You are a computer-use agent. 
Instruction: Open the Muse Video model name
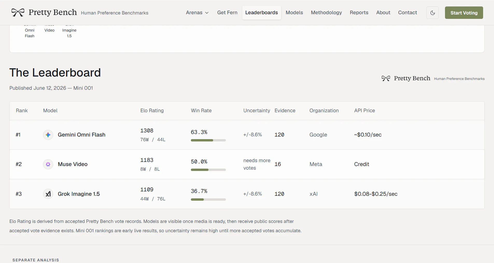(x=73, y=164)
